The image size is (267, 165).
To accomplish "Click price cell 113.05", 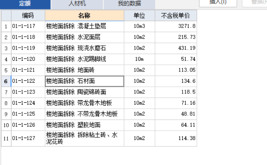I will (x=176, y=70).
